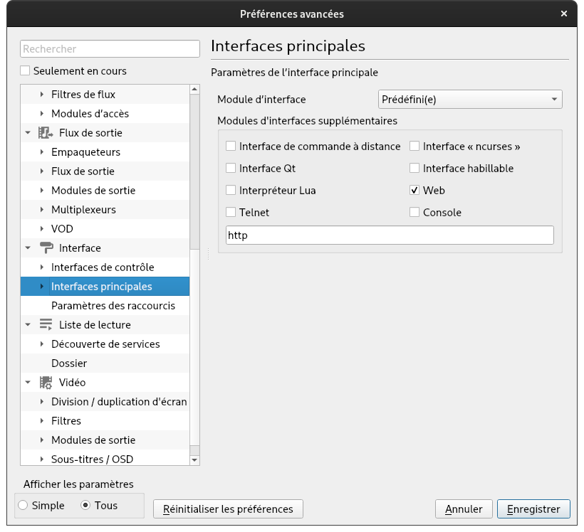Image resolution: width=584 pixels, height=532 pixels.
Task: Select Paramètres des raccourcis in the tree
Action: [x=113, y=306]
